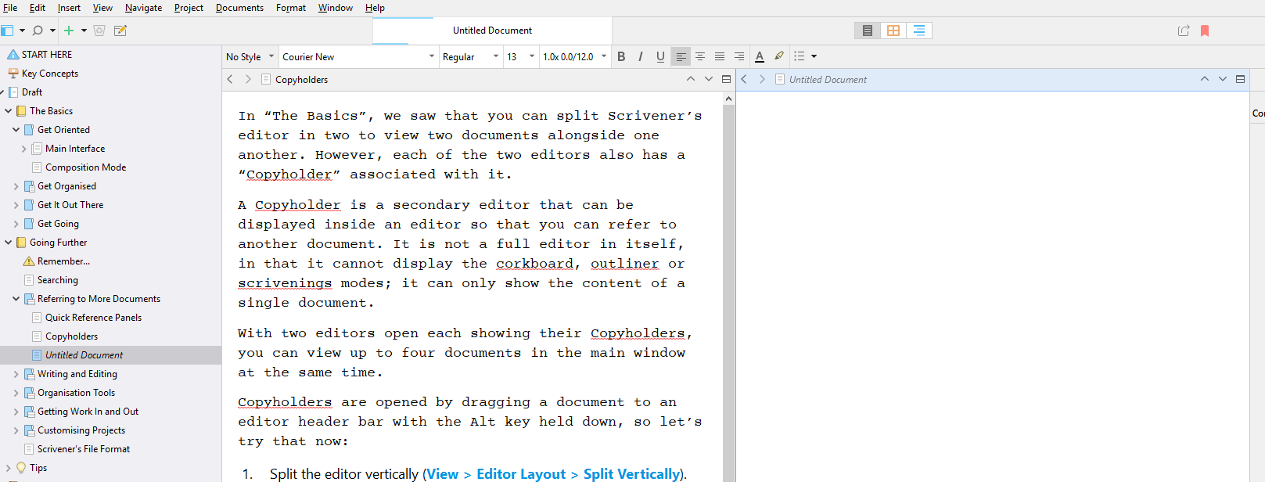The width and height of the screenshot is (1265, 482).
Task: Click the red Bookmark icon
Action: [1205, 31]
